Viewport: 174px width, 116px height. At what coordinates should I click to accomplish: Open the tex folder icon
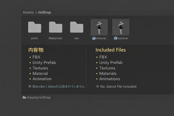pos(77,27)
